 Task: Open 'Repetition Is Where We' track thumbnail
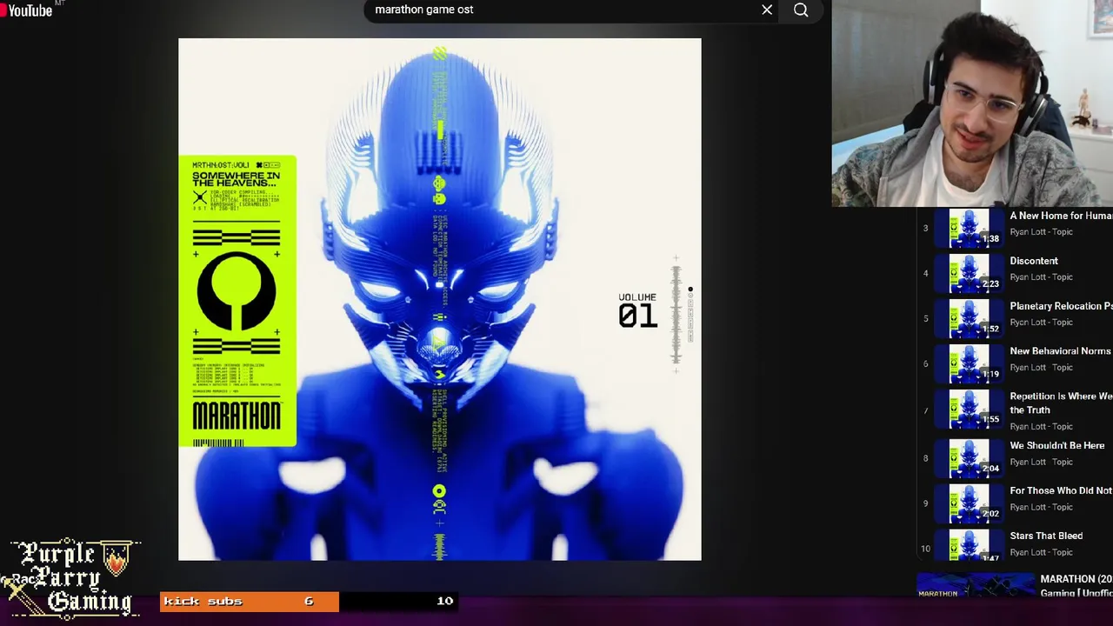[968, 409]
